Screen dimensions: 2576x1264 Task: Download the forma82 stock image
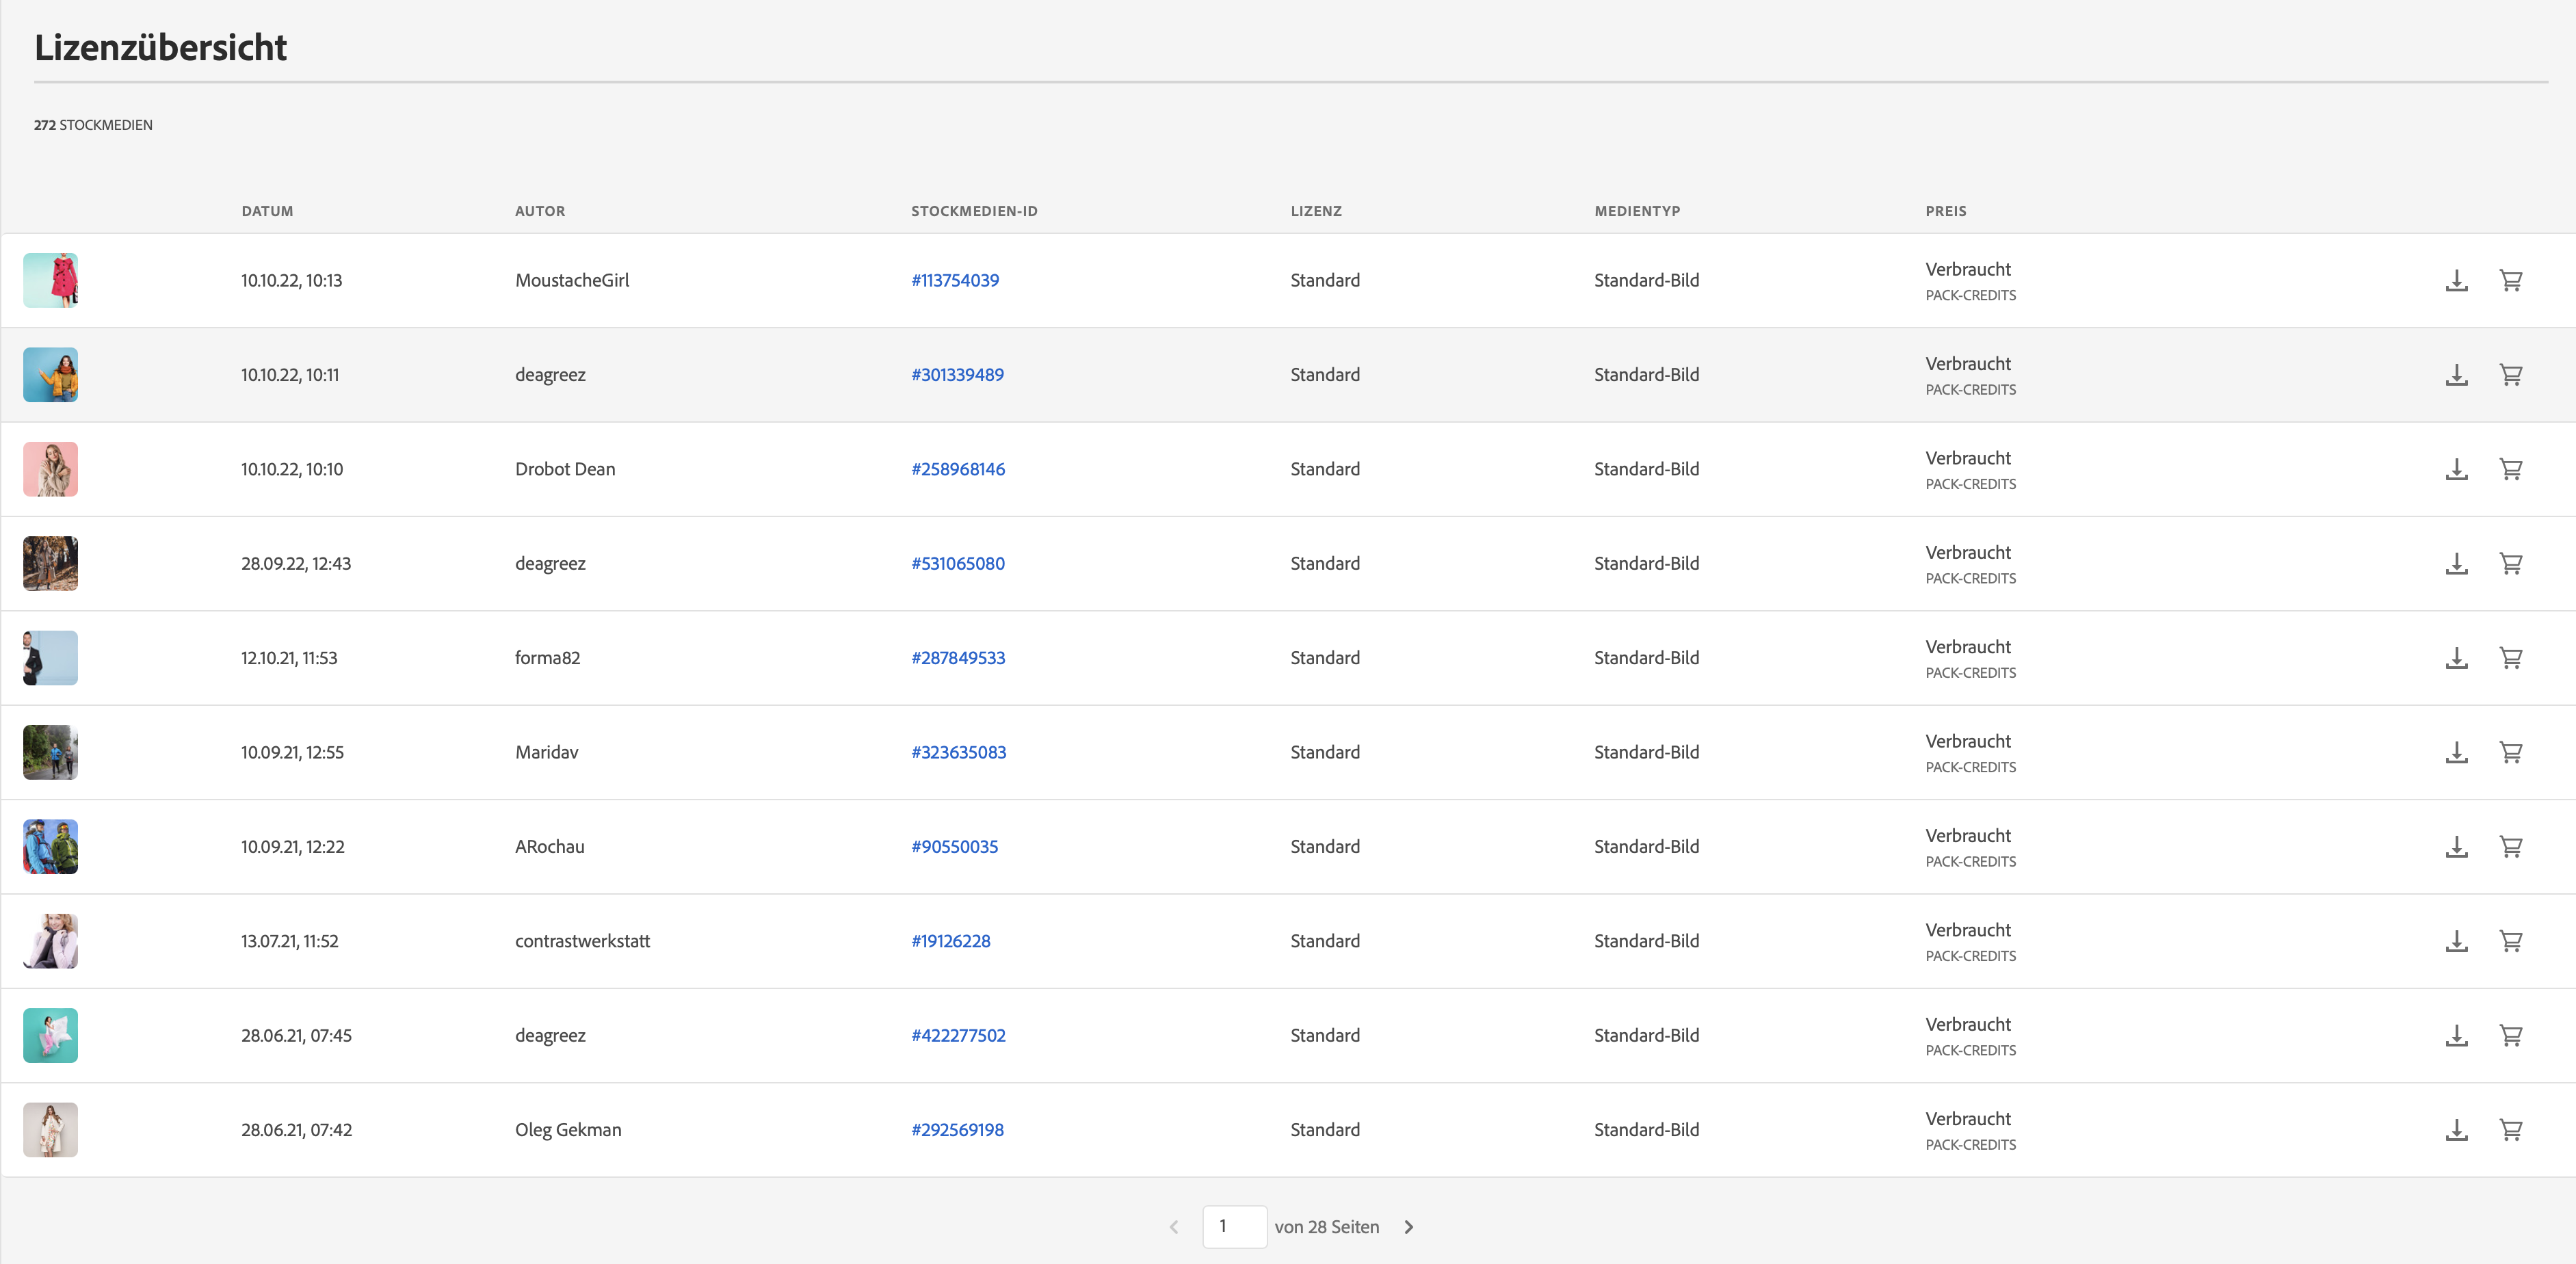click(x=2456, y=658)
